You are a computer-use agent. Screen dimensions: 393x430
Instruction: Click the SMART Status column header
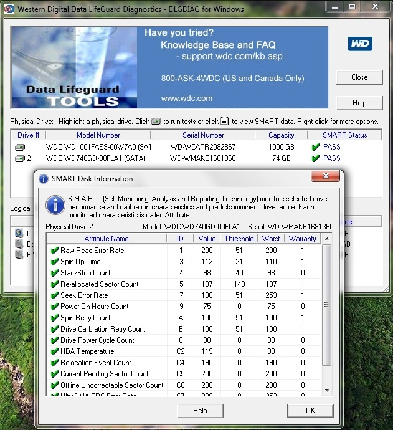344,135
